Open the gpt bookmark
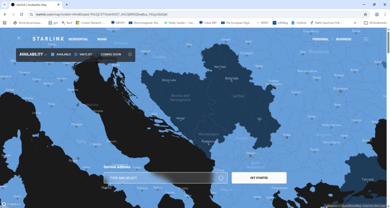 click(x=53, y=22)
